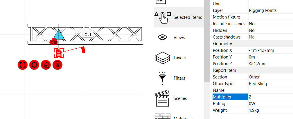This screenshot has height=119, width=293.
Task: Open the Layer dropdown showing Rigging Points
Action: (x=270, y=10)
